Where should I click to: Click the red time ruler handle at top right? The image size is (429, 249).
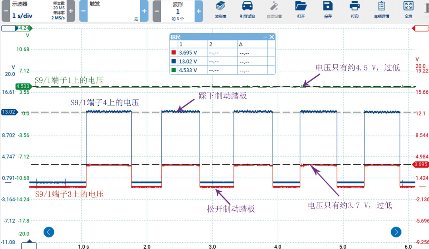420,28
